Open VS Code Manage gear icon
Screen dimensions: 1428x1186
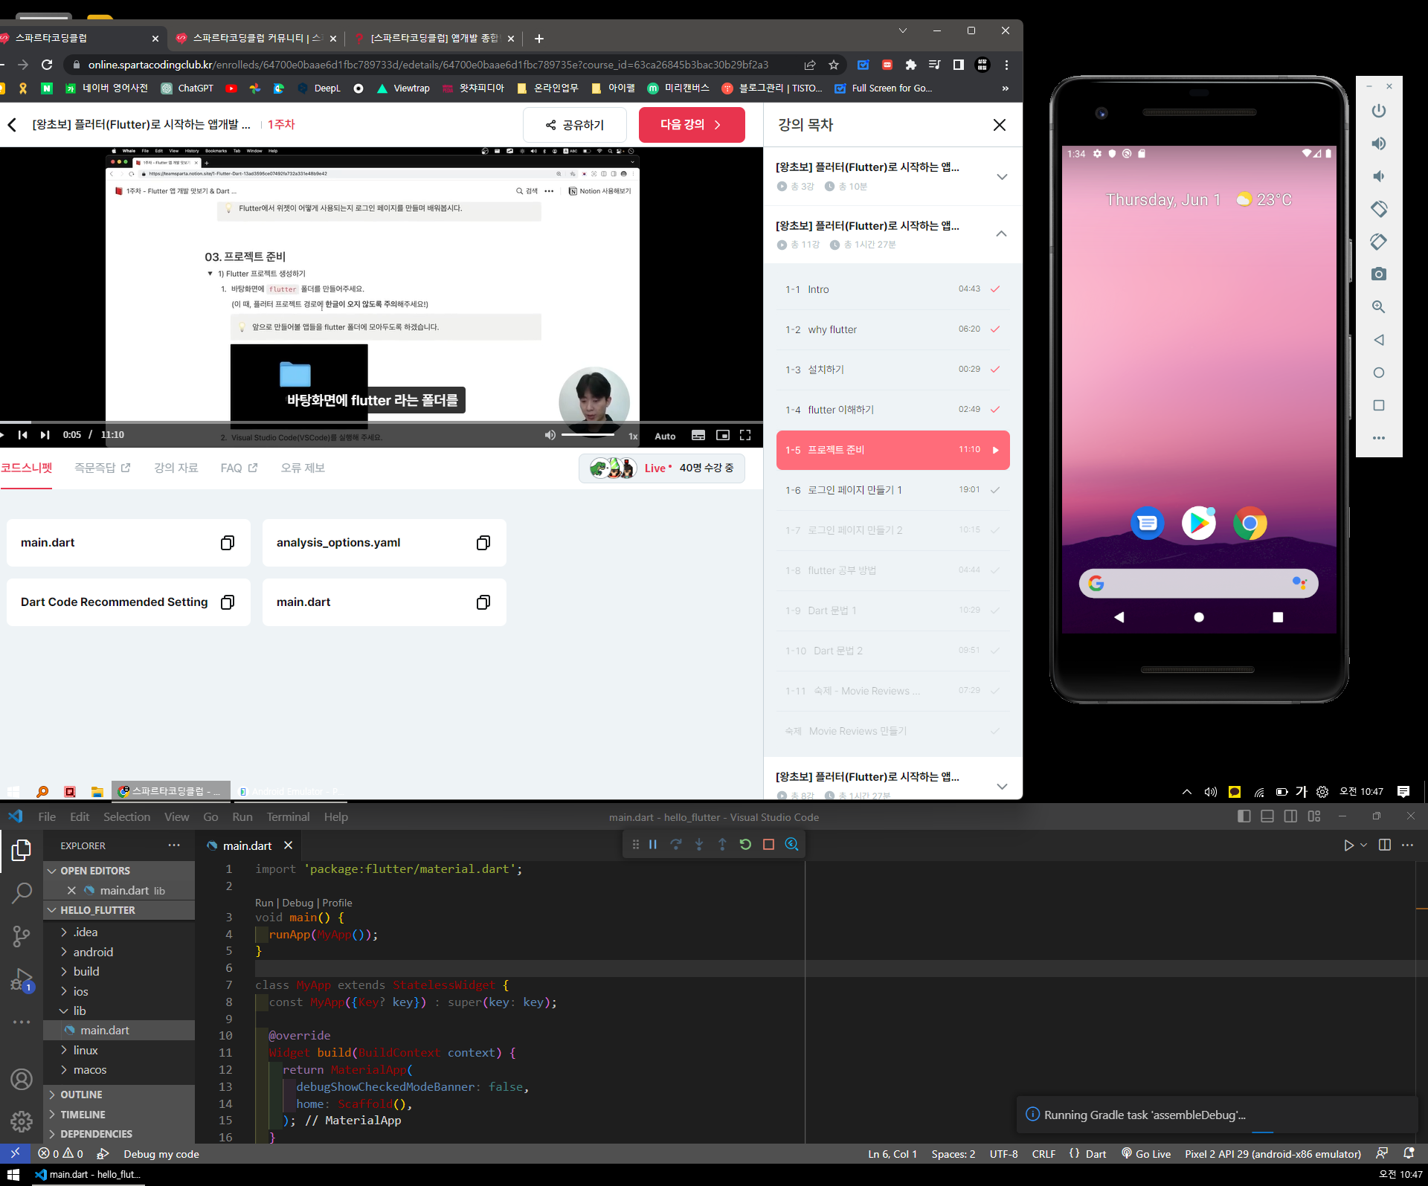click(x=22, y=1121)
